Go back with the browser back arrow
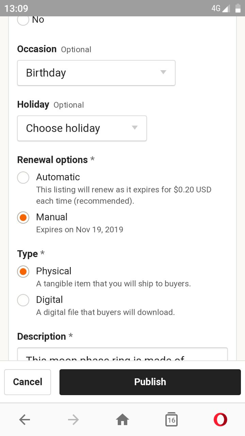This screenshot has width=245, height=436. coord(24,420)
